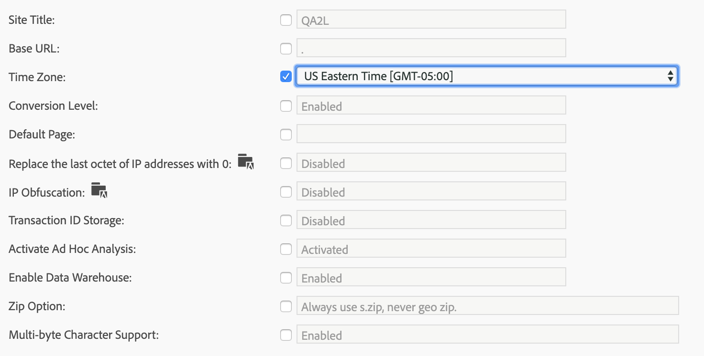Tick the Transaction ID Storage checkbox
704x356 pixels.
point(286,220)
